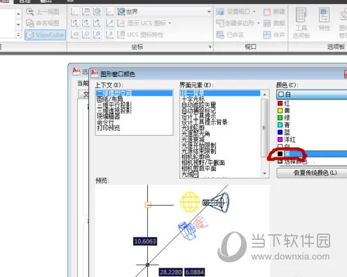
Task: Open the 世界 UCS combo box
Action: click(x=164, y=11)
